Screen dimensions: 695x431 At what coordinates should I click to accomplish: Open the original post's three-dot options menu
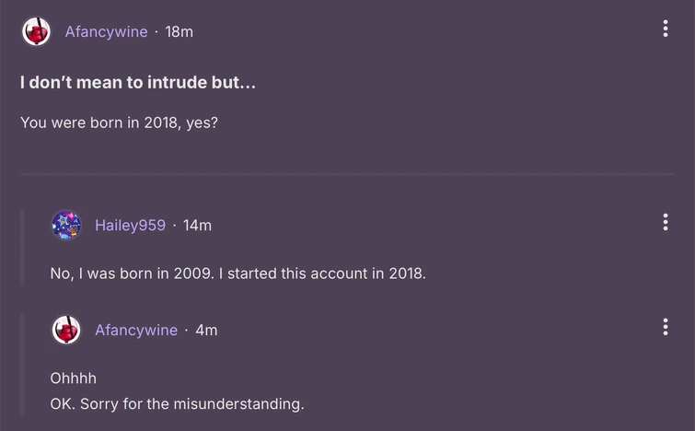(665, 29)
